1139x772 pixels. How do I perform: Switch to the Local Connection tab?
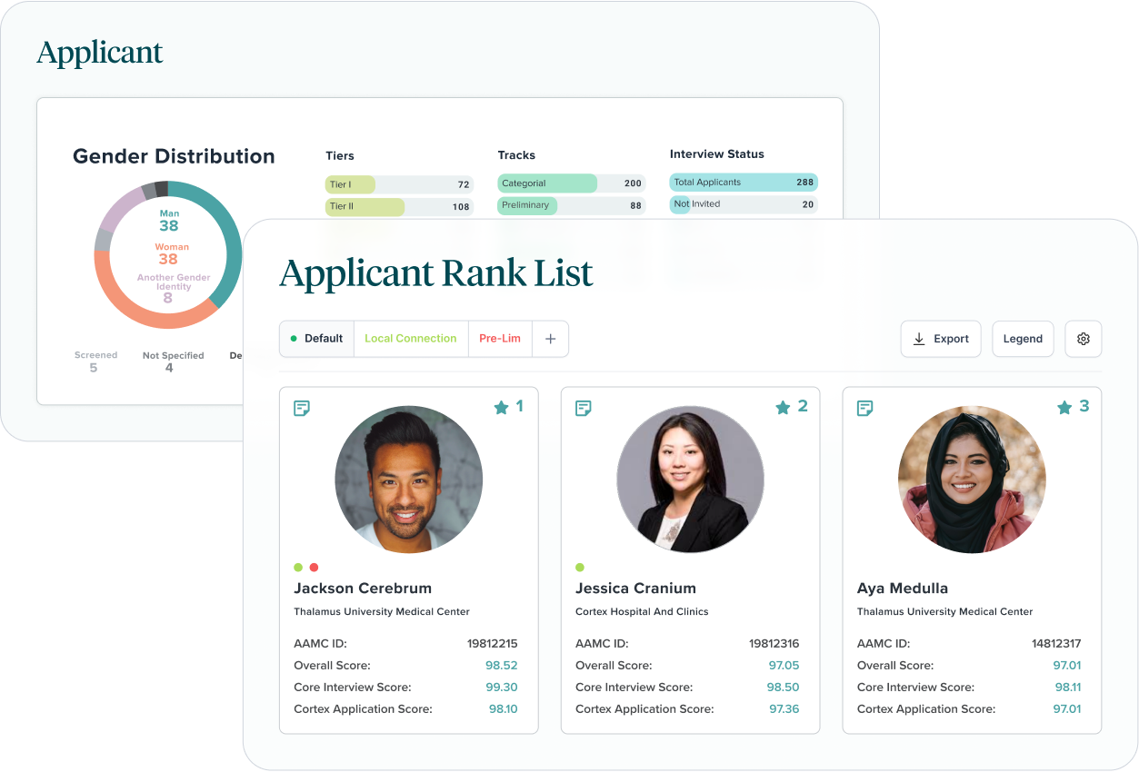(410, 339)
